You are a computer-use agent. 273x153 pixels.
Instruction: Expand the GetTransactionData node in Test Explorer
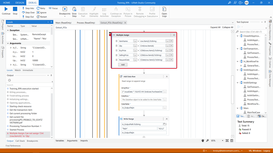(x=237, y=49)
